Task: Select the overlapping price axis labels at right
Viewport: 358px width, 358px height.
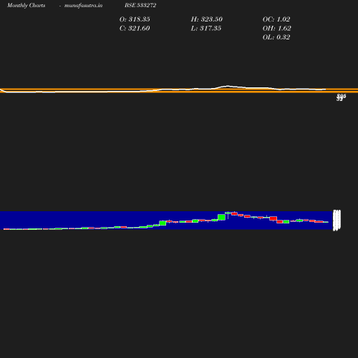Action: (341, 97)
